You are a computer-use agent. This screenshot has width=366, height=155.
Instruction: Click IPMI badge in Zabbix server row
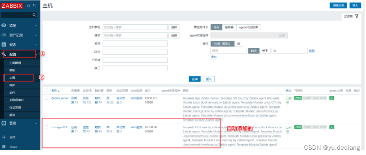tap(323, 98)
